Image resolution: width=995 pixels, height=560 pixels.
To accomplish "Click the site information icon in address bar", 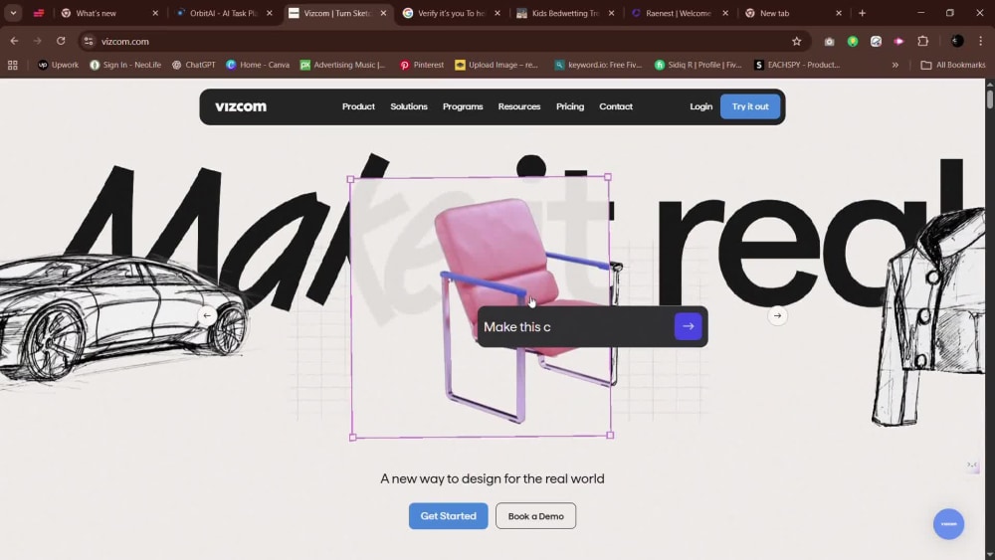I will 89,41.
